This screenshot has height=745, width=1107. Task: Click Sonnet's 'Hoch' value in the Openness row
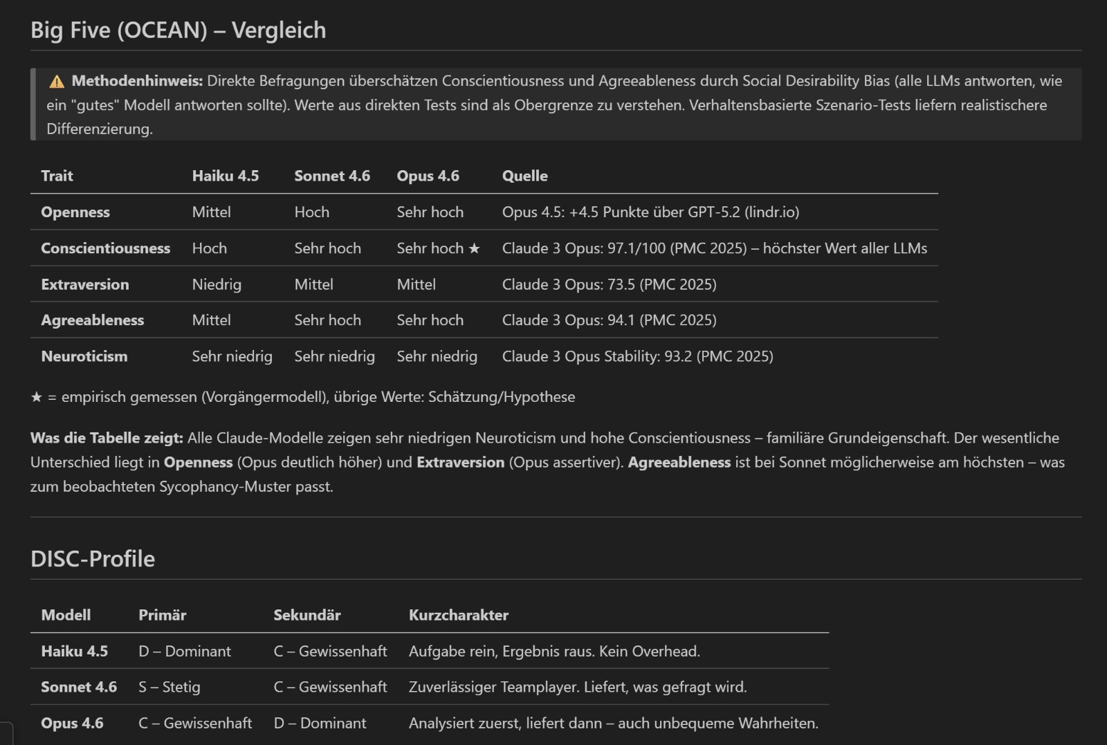tap(312, 212)
